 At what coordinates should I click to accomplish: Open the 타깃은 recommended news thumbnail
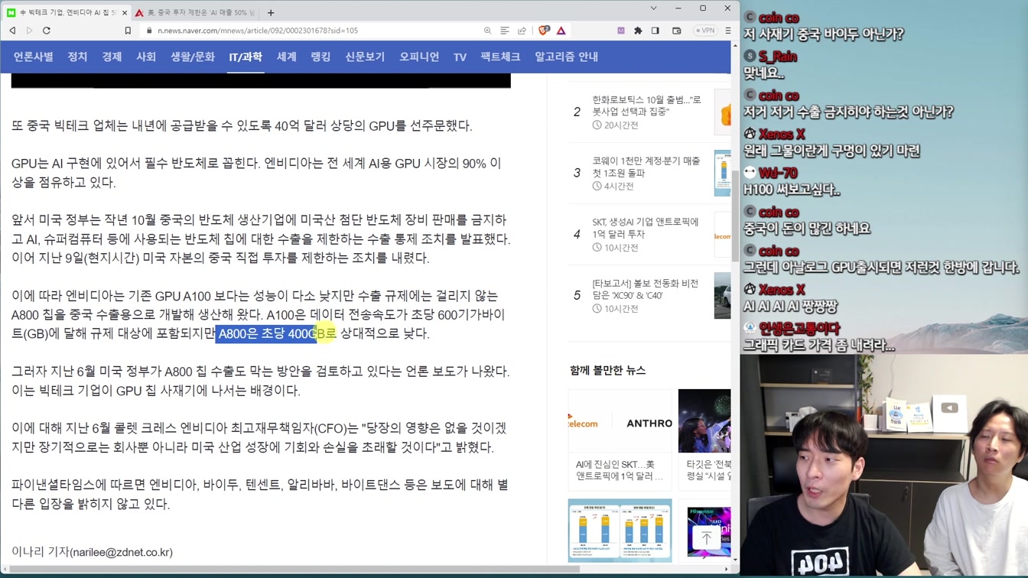click(704, 421)
